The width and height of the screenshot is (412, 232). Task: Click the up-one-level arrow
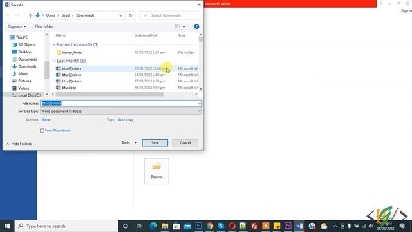click(30, 15)
